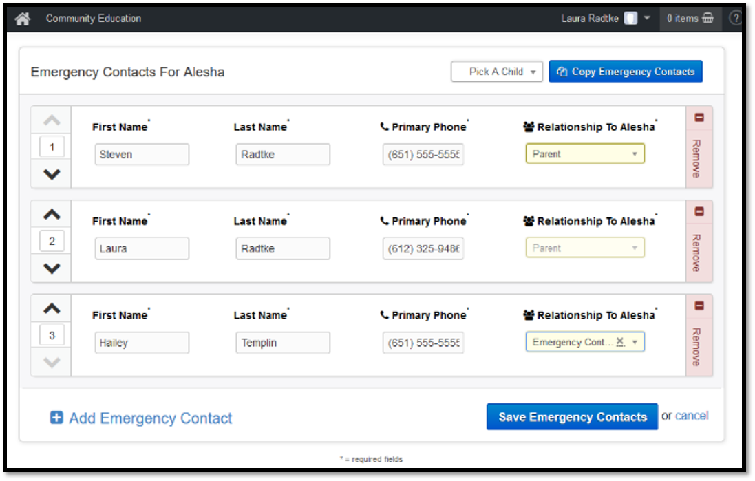The image size is (755, 481).
Task: Open the Pick A Child dropdown
Action: [497, 72]
